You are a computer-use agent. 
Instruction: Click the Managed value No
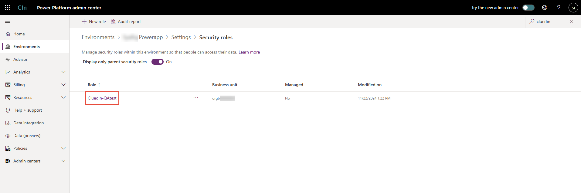click(x=287, y=98)
